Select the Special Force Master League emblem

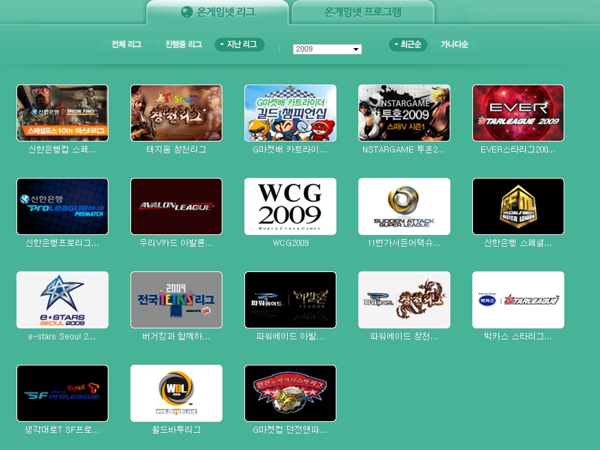(518, 206)
